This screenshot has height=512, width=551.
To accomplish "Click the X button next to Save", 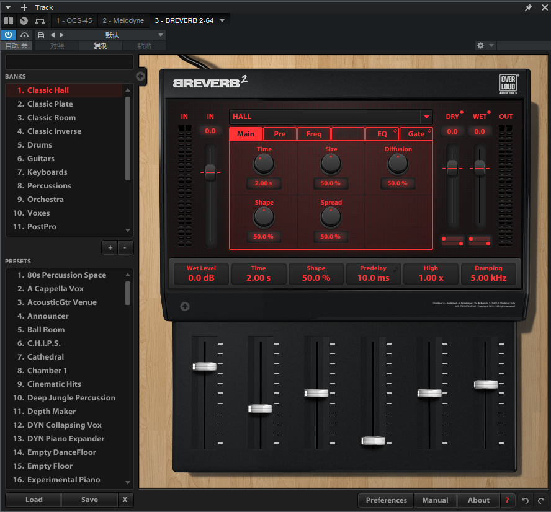I will (125, 500).
